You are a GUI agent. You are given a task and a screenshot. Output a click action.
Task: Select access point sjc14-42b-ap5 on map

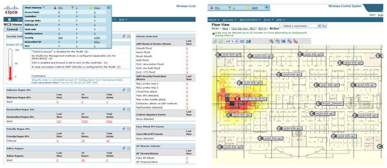click(311, 54)
